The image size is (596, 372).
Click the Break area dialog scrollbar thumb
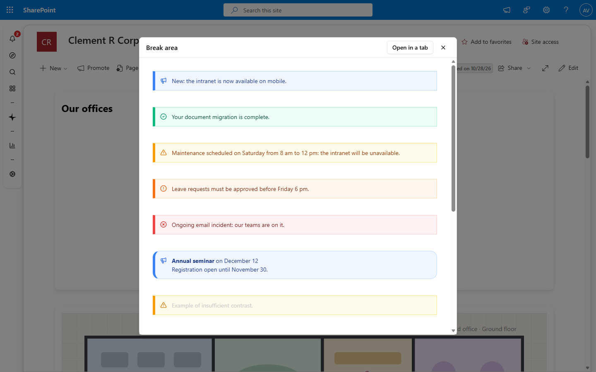click(x=453, y=138)
